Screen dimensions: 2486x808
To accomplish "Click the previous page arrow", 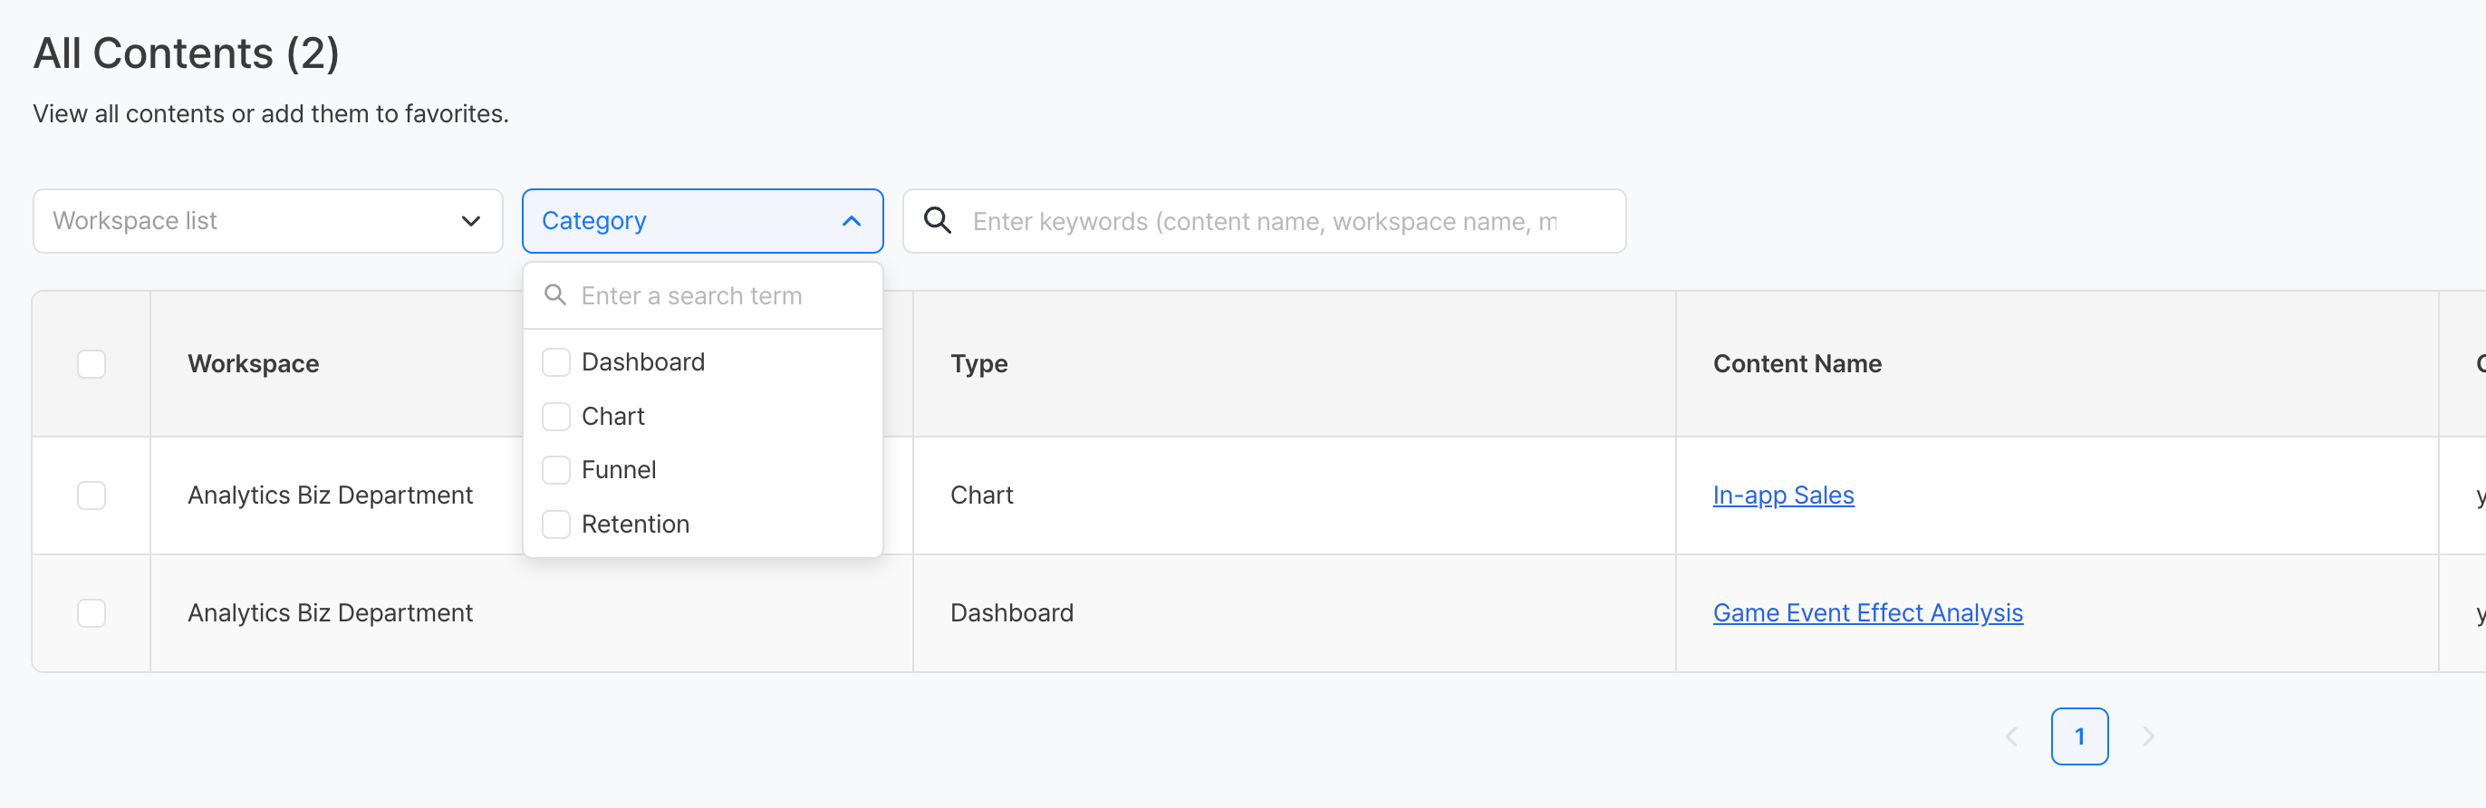I will click(x=2011, y=736).
